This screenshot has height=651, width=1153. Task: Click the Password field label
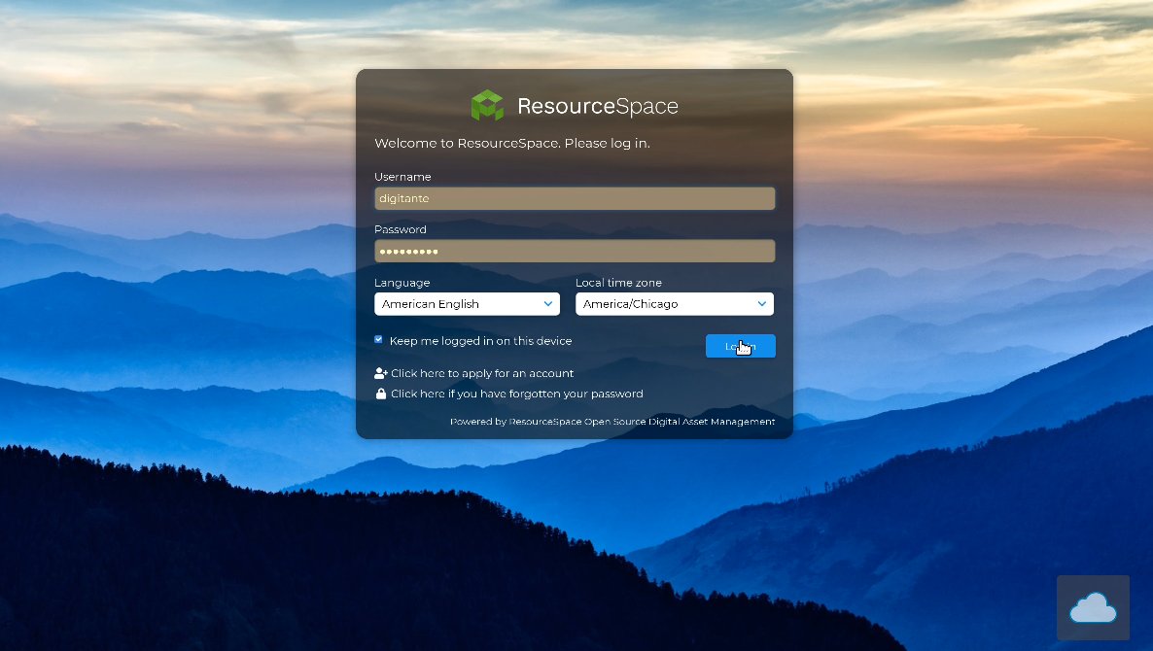point(401,230)
